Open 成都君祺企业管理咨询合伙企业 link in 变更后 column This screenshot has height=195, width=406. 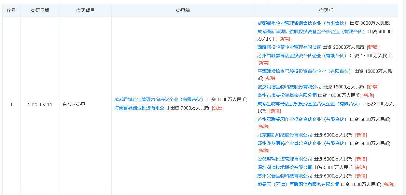click(x=302, y=23)
